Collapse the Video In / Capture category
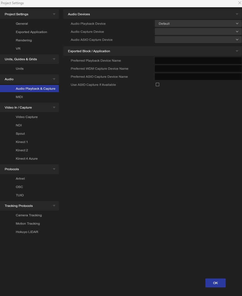242x296 pixels. 54,107
